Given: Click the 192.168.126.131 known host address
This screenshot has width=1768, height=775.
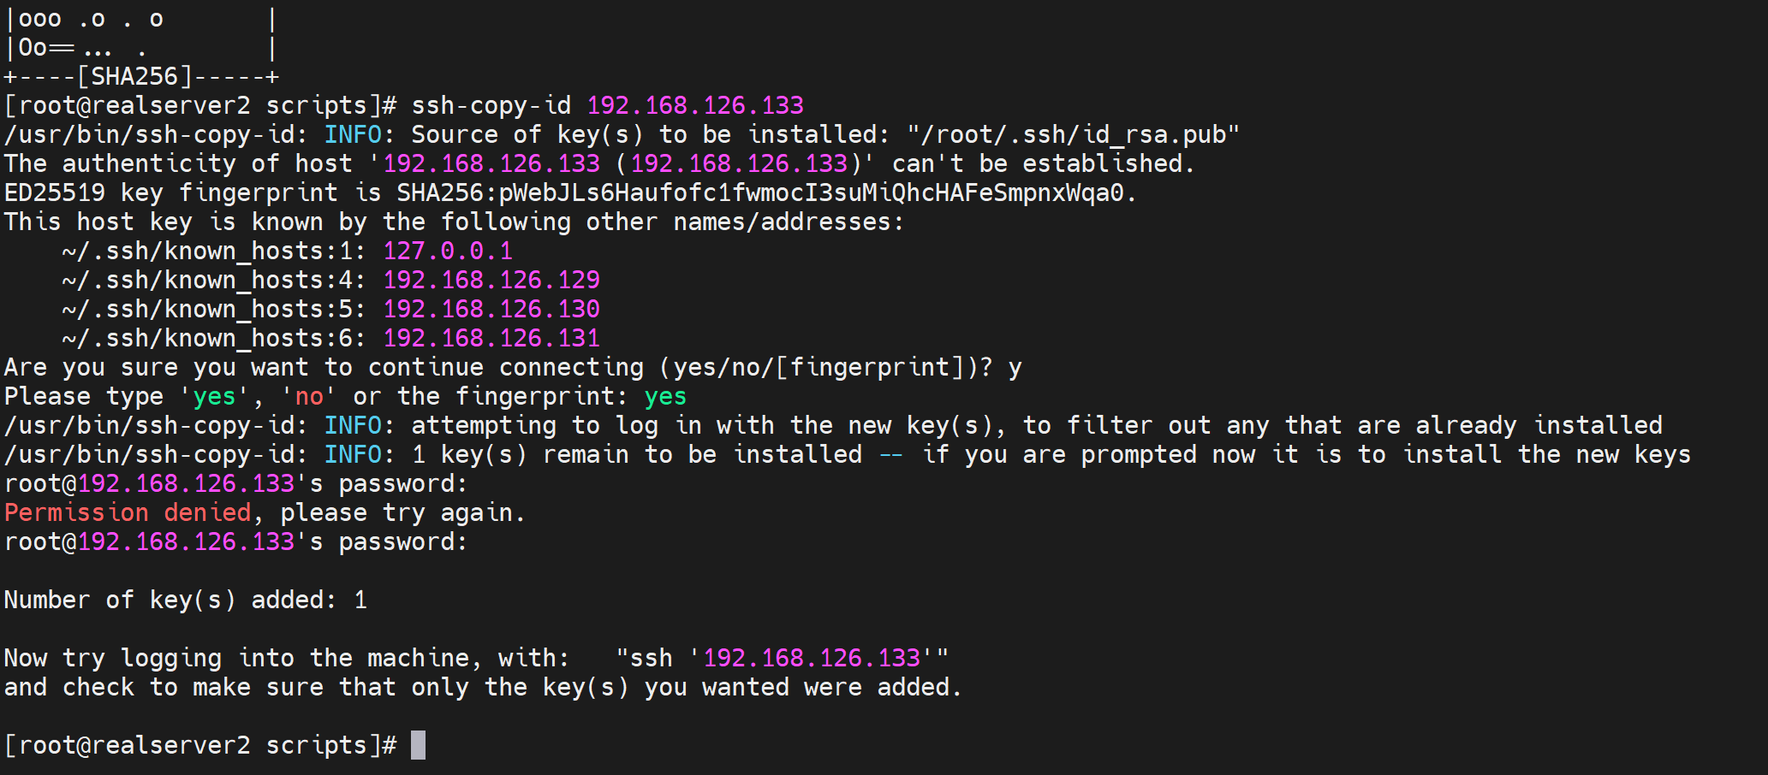Looking at the screenshot, I should pos(491,338).
